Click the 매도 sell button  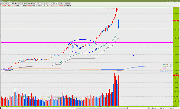[x=68, y=5]
